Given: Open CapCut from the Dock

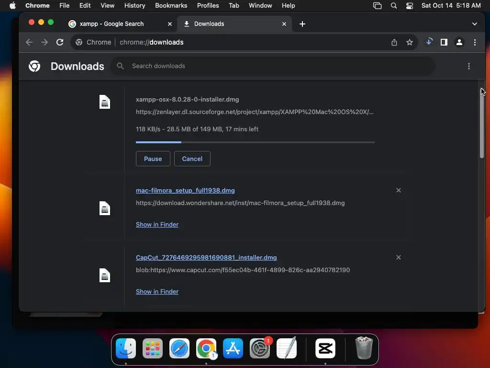Looking at the screenshot, I should coord(325,348).
